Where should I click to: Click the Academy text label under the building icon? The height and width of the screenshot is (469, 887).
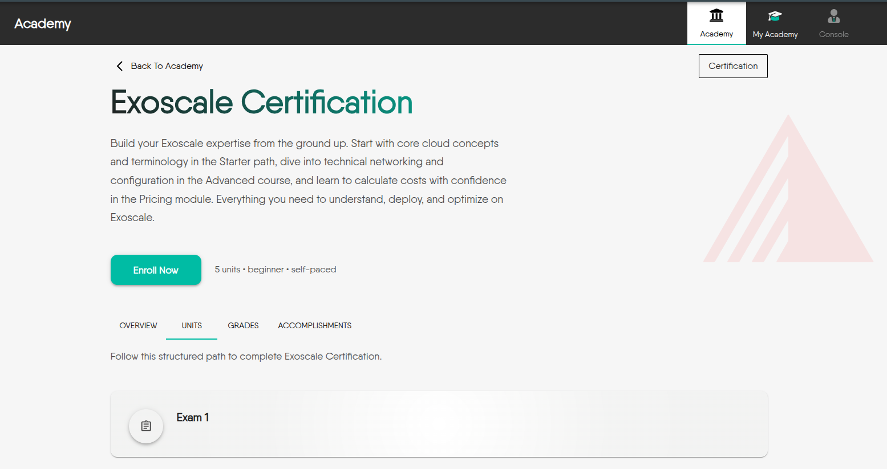point(716,34)
